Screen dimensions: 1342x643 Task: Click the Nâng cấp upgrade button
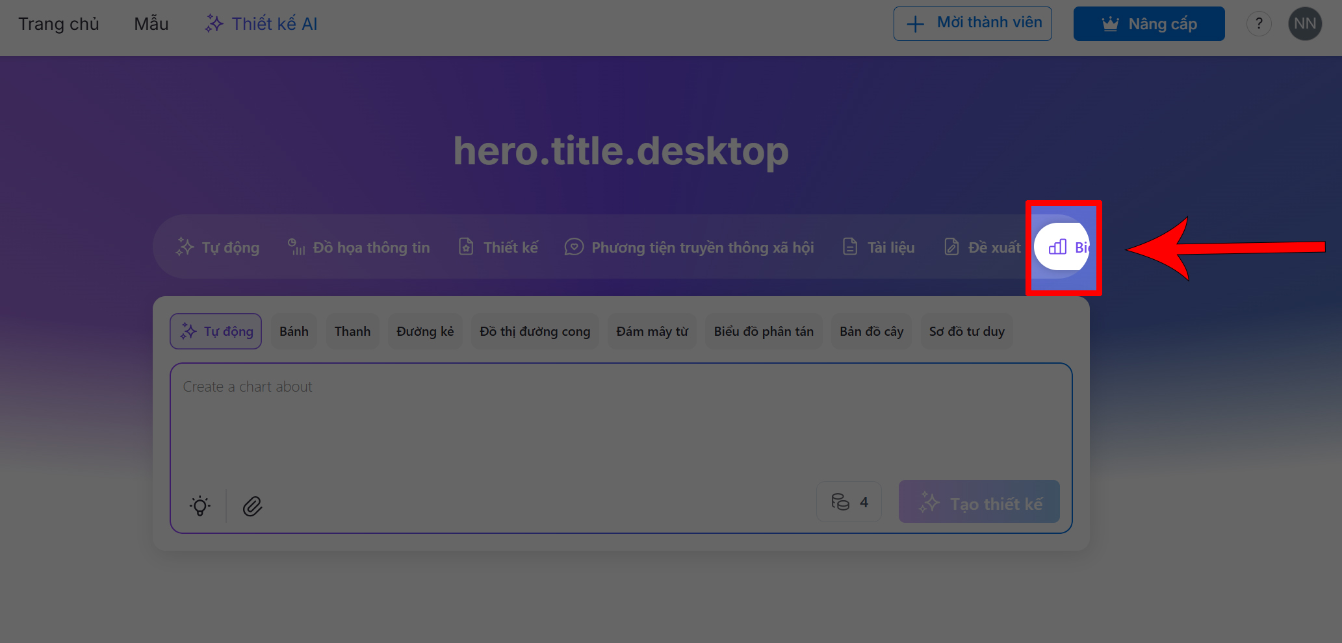coord(1148,24)
